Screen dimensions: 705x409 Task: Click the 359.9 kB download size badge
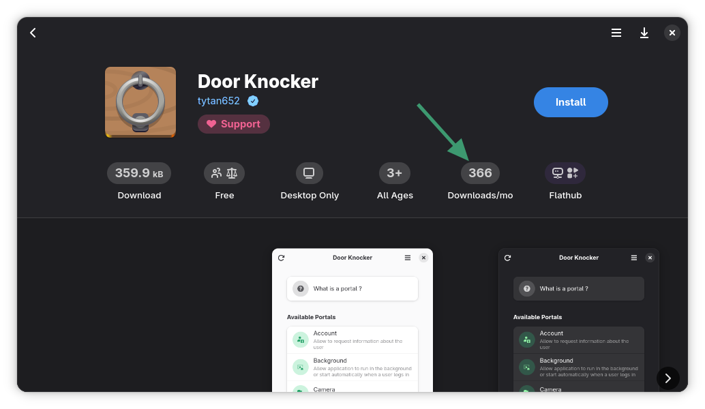point(139,172)
